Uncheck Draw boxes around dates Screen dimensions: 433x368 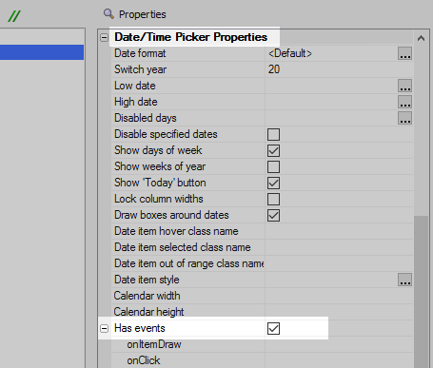click(273, 215)
